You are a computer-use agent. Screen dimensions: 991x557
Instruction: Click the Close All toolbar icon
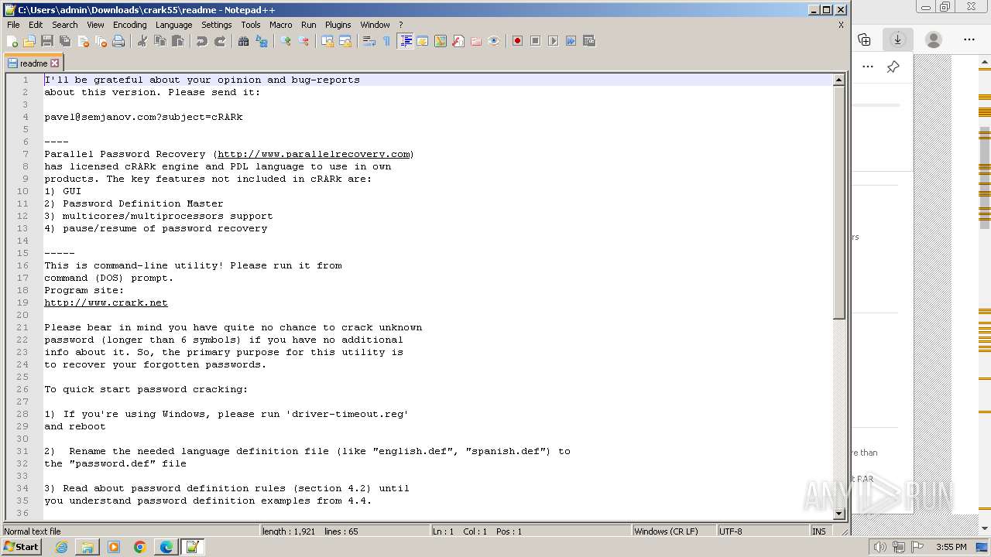(101, 41)
